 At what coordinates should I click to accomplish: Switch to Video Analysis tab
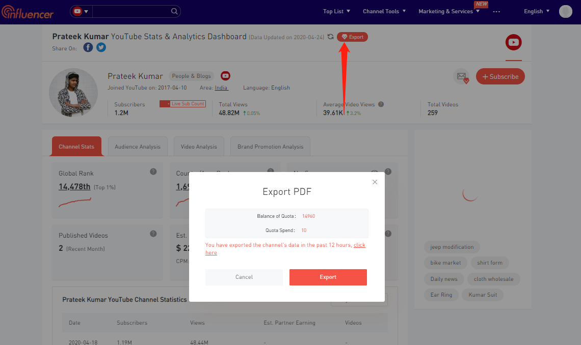coord(199,147)
